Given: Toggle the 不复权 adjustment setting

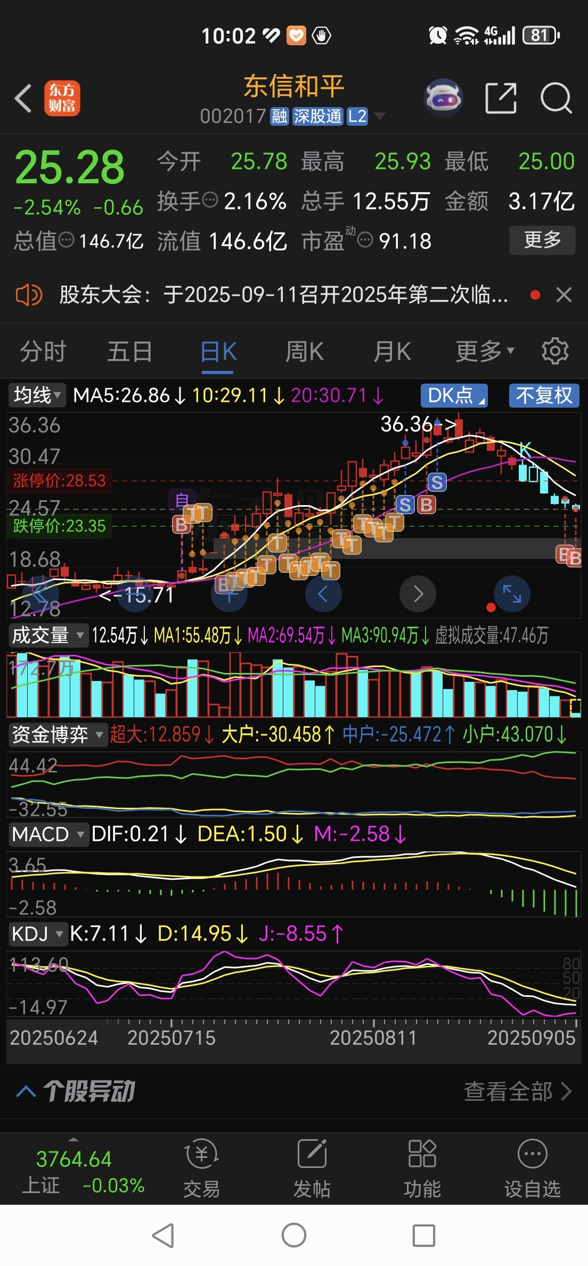Looking at the screenshot, I should coord(544,395).
